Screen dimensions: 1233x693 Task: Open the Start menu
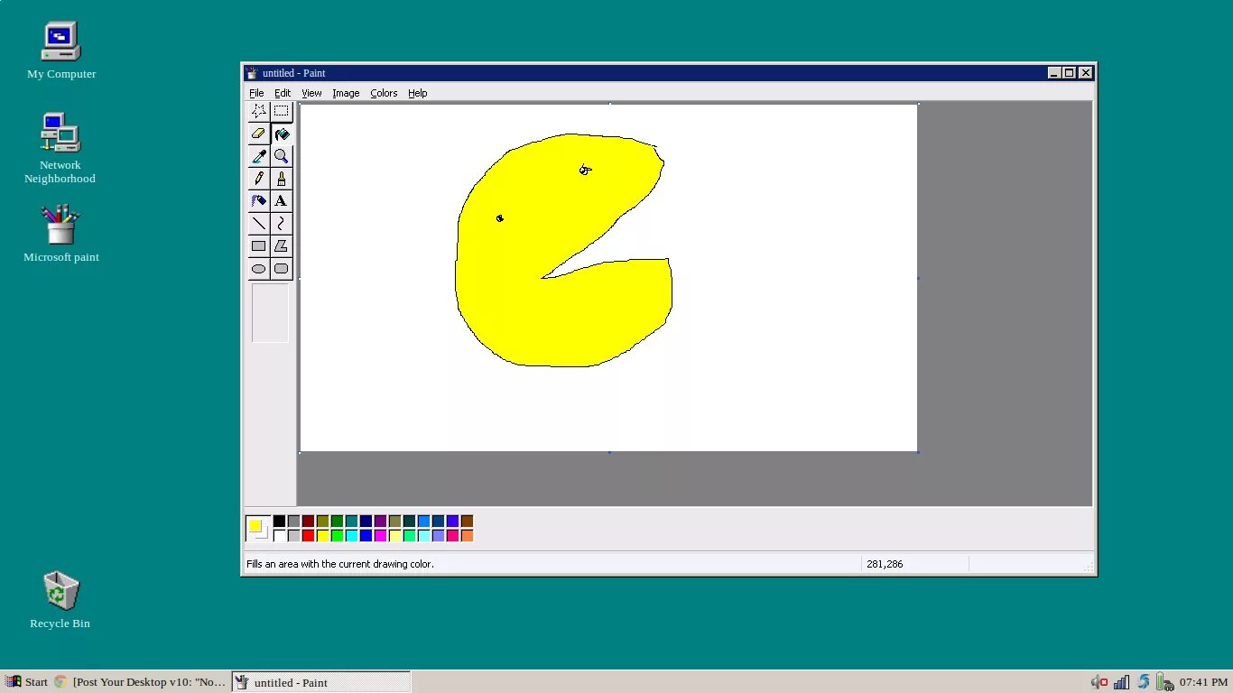26,682
